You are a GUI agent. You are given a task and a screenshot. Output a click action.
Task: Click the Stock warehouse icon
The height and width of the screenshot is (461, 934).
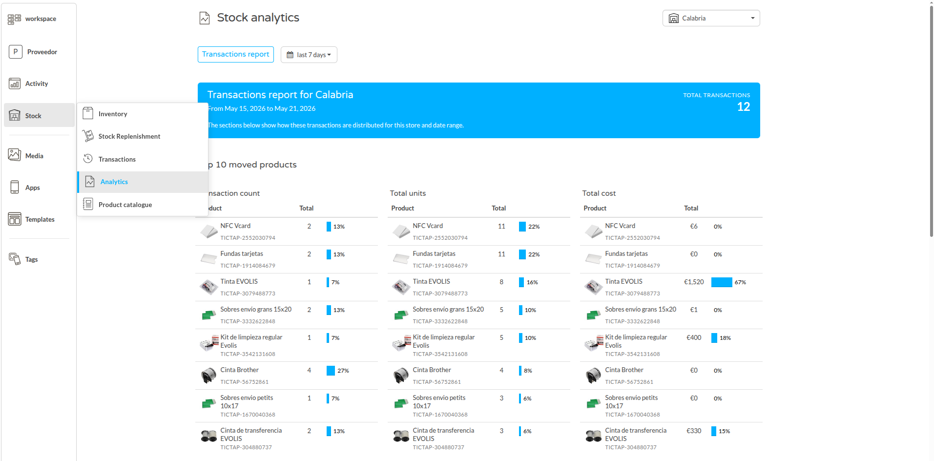tap(15, 115)
